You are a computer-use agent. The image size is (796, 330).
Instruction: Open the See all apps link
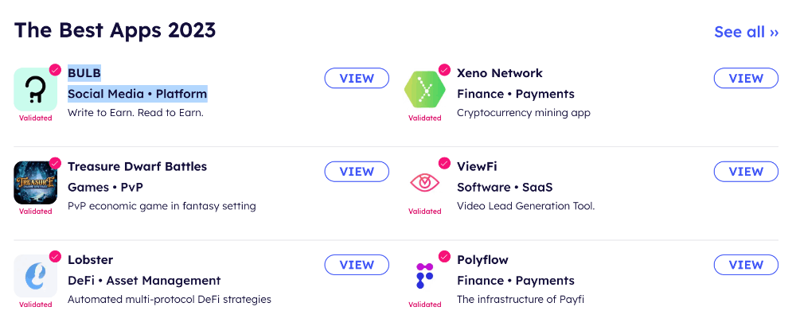[x=747, y=32]
